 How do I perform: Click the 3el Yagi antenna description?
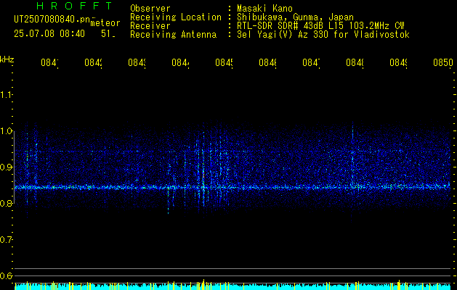pyautogui.click(x=323, y=35)
